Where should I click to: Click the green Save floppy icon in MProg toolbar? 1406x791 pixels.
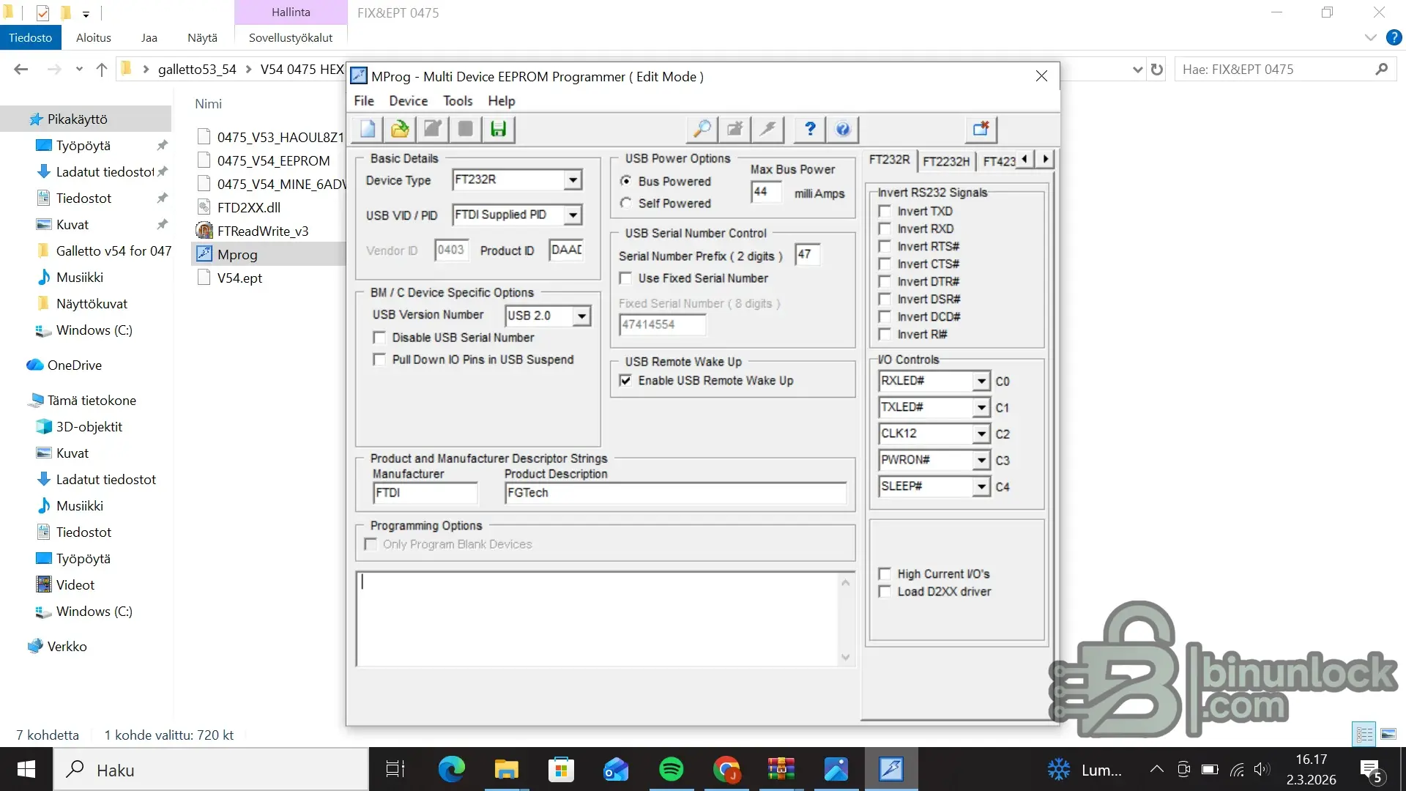coord(498,129)
